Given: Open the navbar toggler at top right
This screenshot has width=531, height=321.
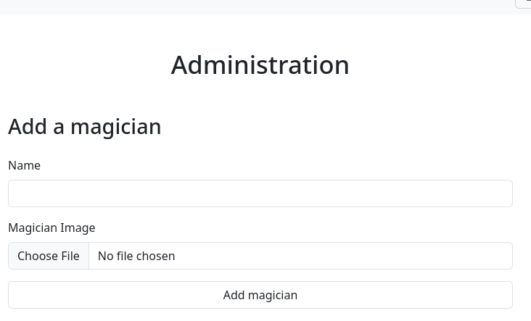Looking at the screenshot, I should click(525, 4).
